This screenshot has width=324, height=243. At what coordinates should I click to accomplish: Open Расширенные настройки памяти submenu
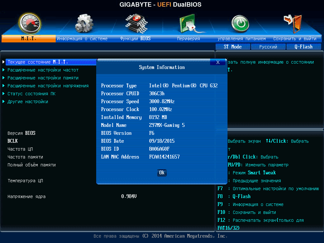tap(43, 78)
